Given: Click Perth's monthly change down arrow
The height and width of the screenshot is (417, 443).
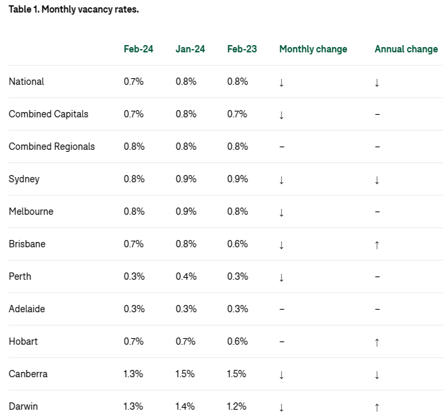Looking at the screenshot, I should (x=281, y=277).
